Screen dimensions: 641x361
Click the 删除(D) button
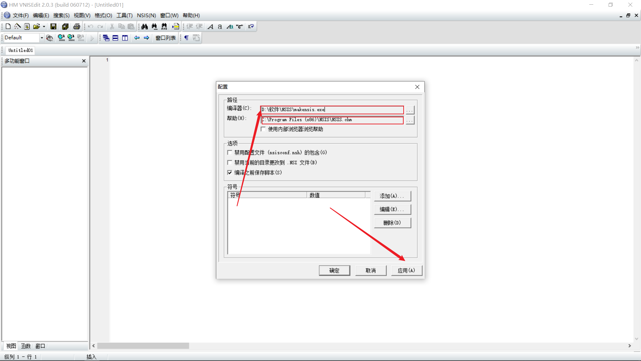pos(392,223)
